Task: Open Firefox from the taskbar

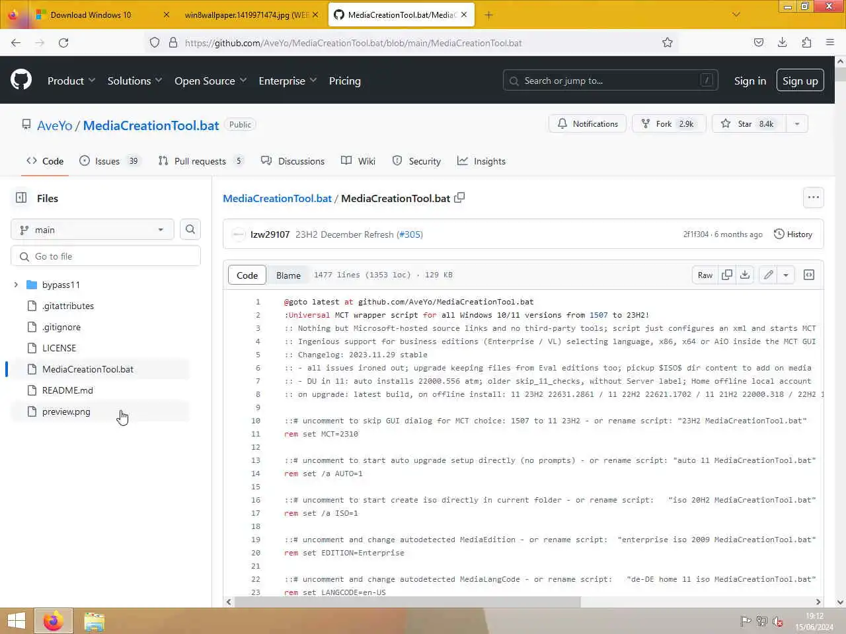Action: pos(54,621)
